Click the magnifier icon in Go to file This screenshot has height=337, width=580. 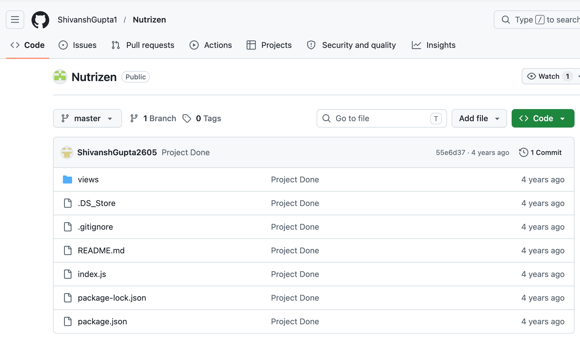[326, 118]
